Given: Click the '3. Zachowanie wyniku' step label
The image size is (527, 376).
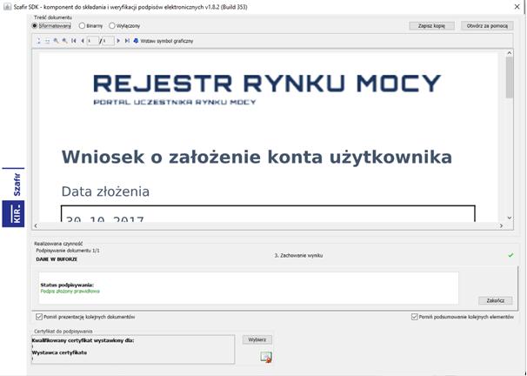Looking at the screenshot, I should pos(298,256).
